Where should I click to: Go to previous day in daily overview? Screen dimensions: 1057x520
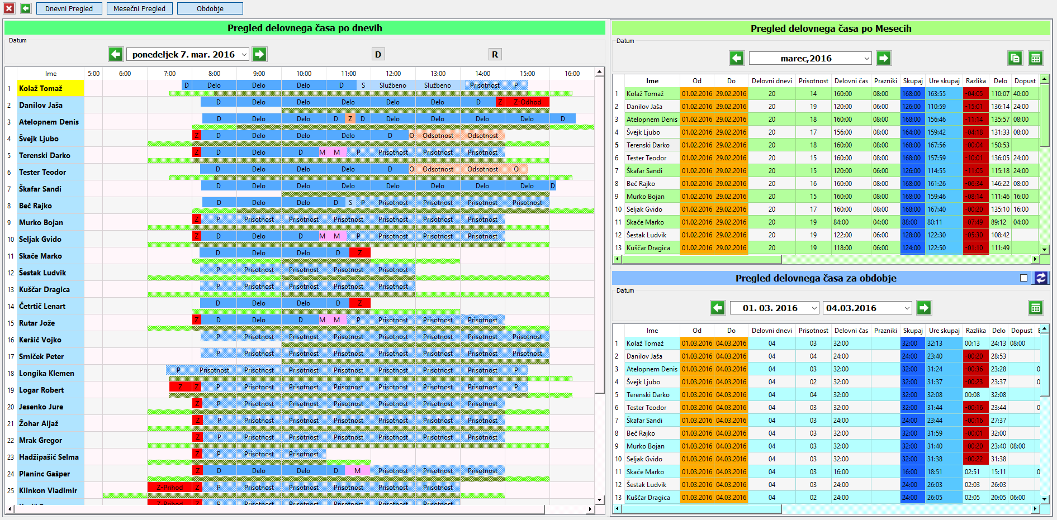(116, 54)
